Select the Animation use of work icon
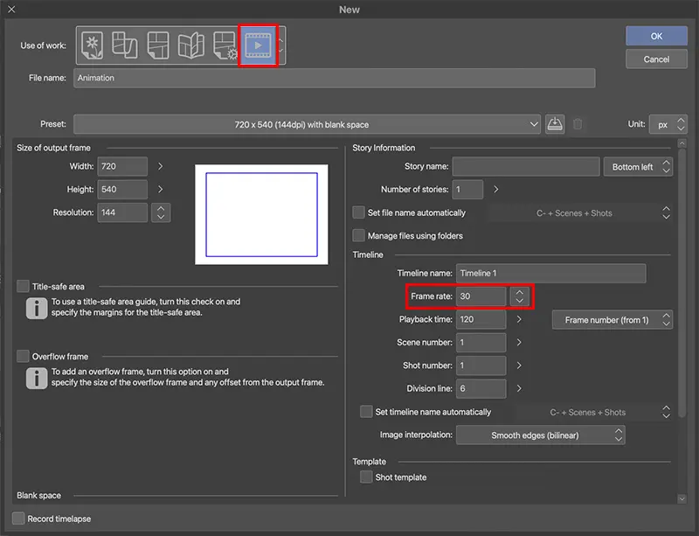This screenshot has width=699, height=536. click(x=258, y=45)
